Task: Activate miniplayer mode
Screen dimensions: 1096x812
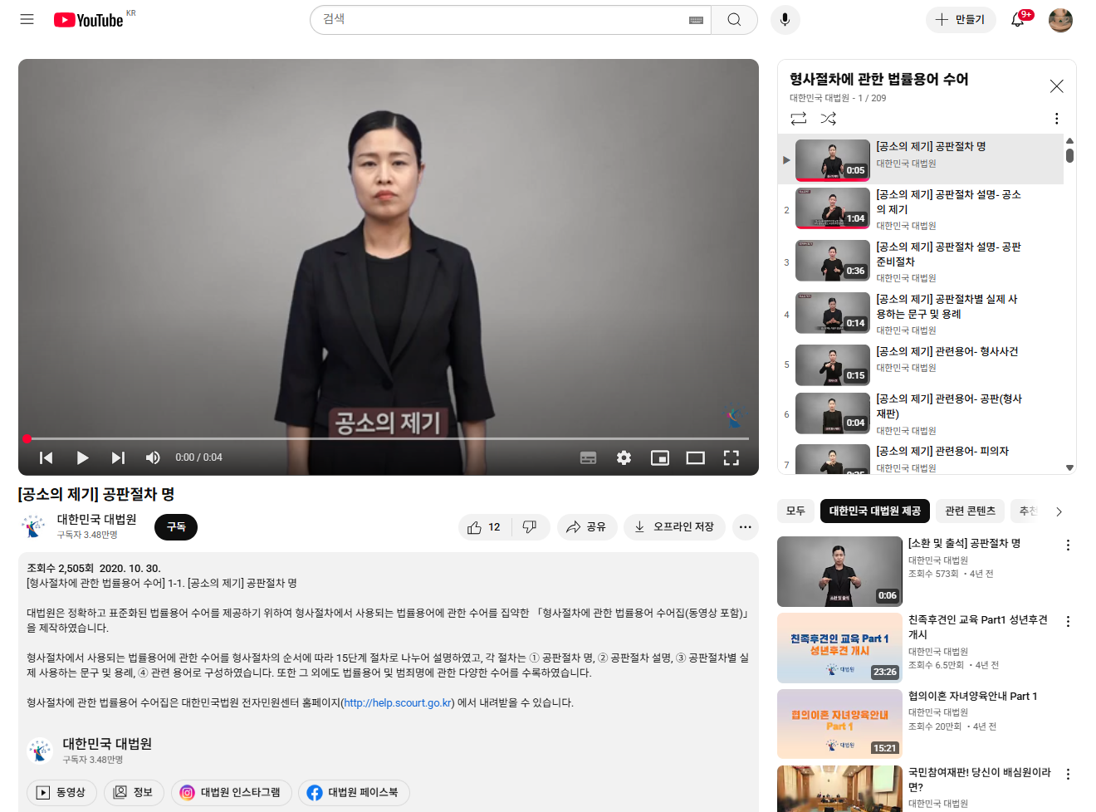Action: 659,457
